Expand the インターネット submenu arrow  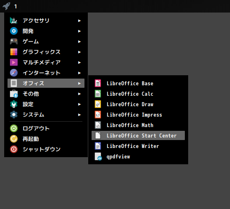79,73
